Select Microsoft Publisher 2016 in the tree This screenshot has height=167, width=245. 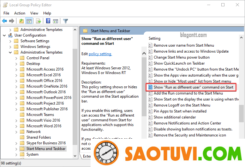tap(47, 109)
